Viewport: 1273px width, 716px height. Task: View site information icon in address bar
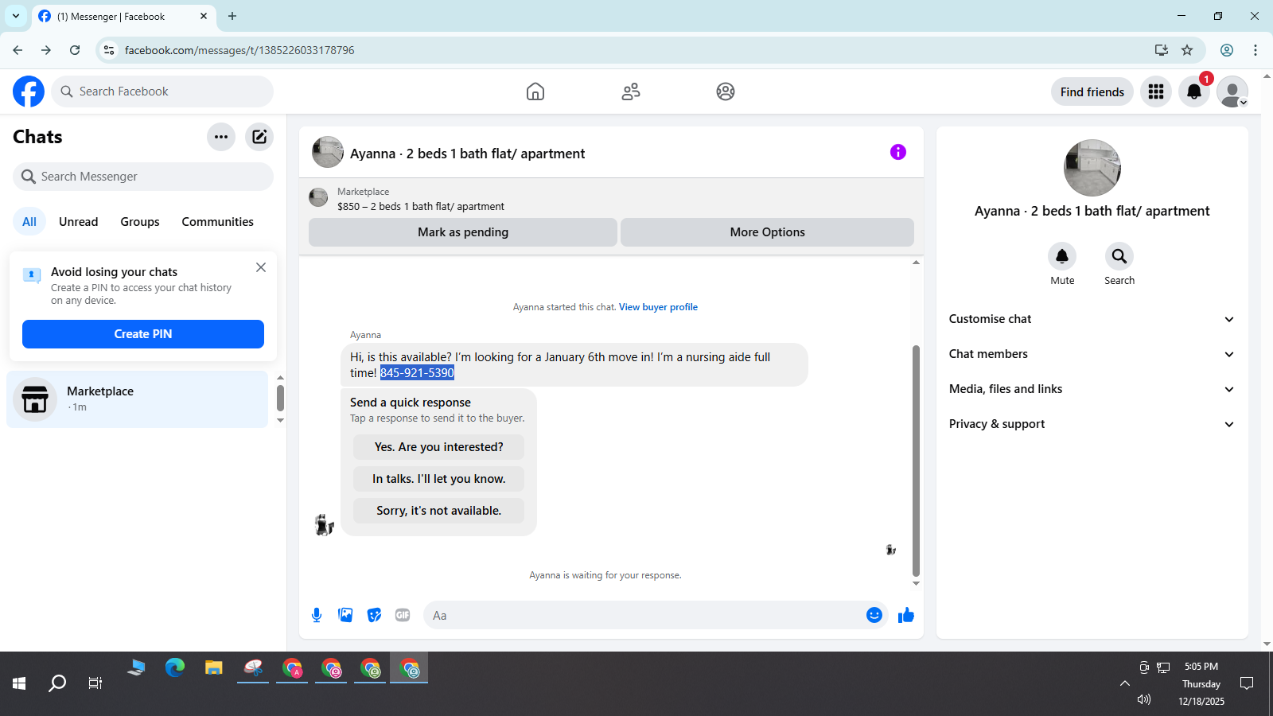[109, 50]
